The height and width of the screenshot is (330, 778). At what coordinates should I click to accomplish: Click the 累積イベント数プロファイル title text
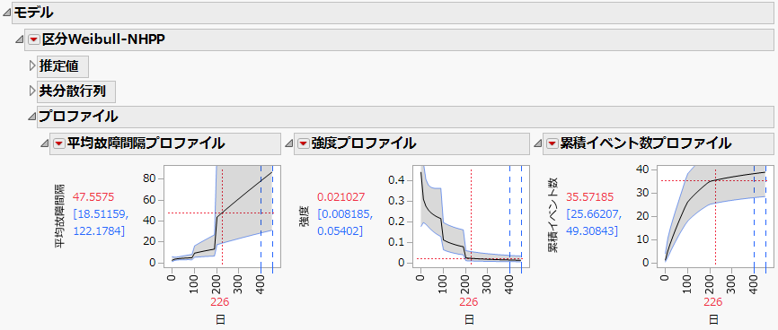coord(645,143)
